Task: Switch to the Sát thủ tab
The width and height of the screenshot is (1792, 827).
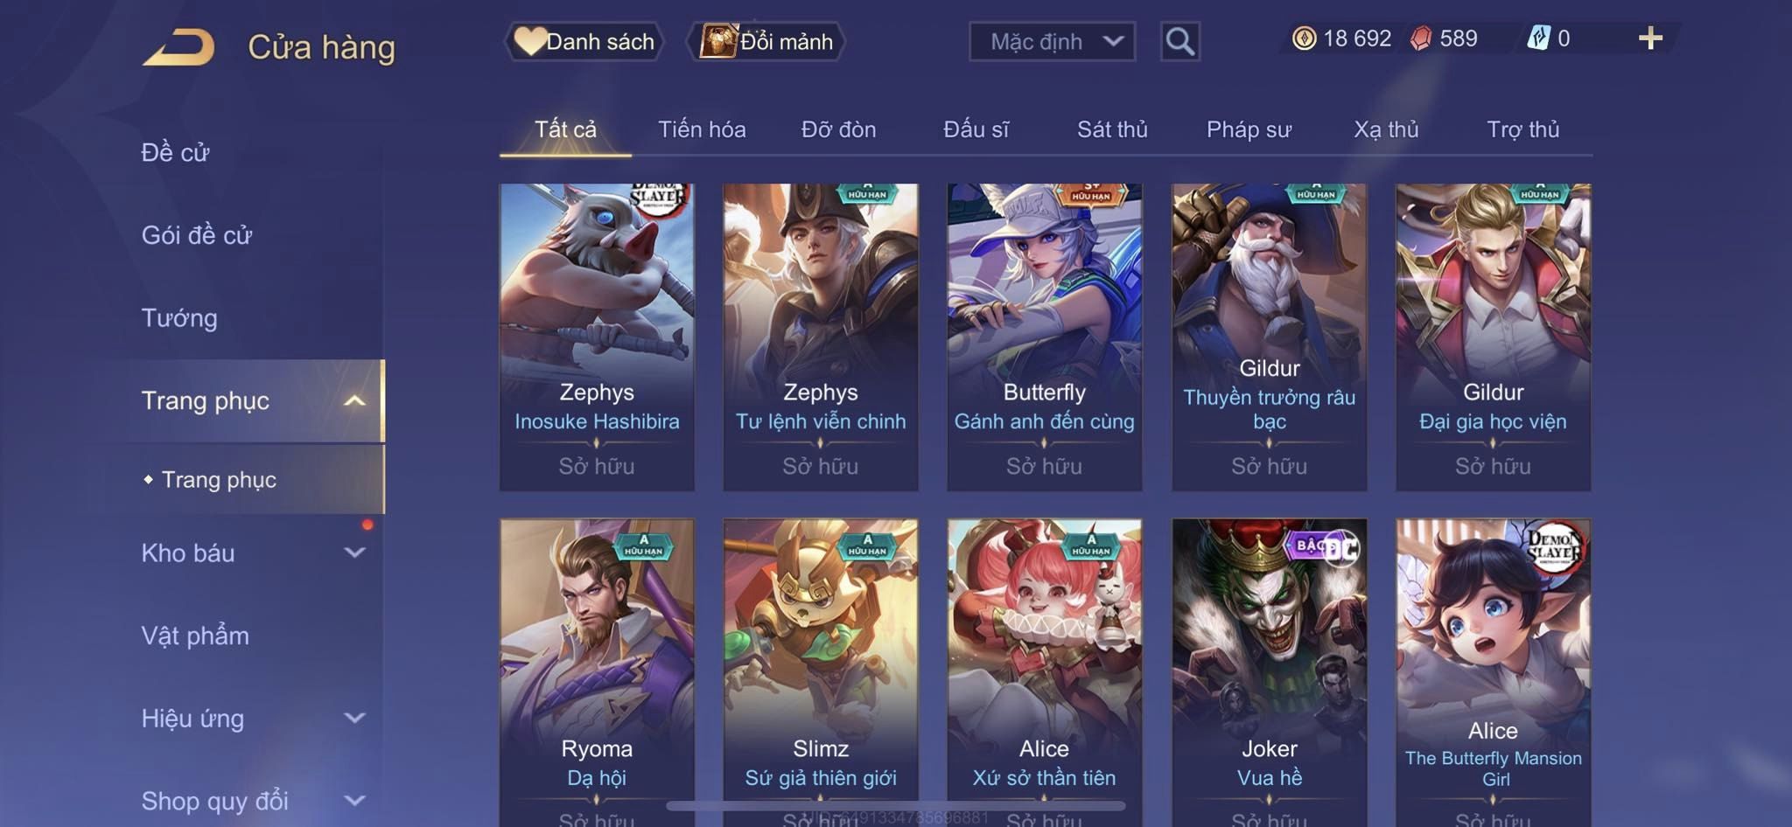Action: click(x=1112, y=129)
